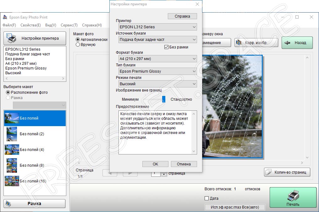Click the Рамка button at bottom left

click(x=34, y=204)
